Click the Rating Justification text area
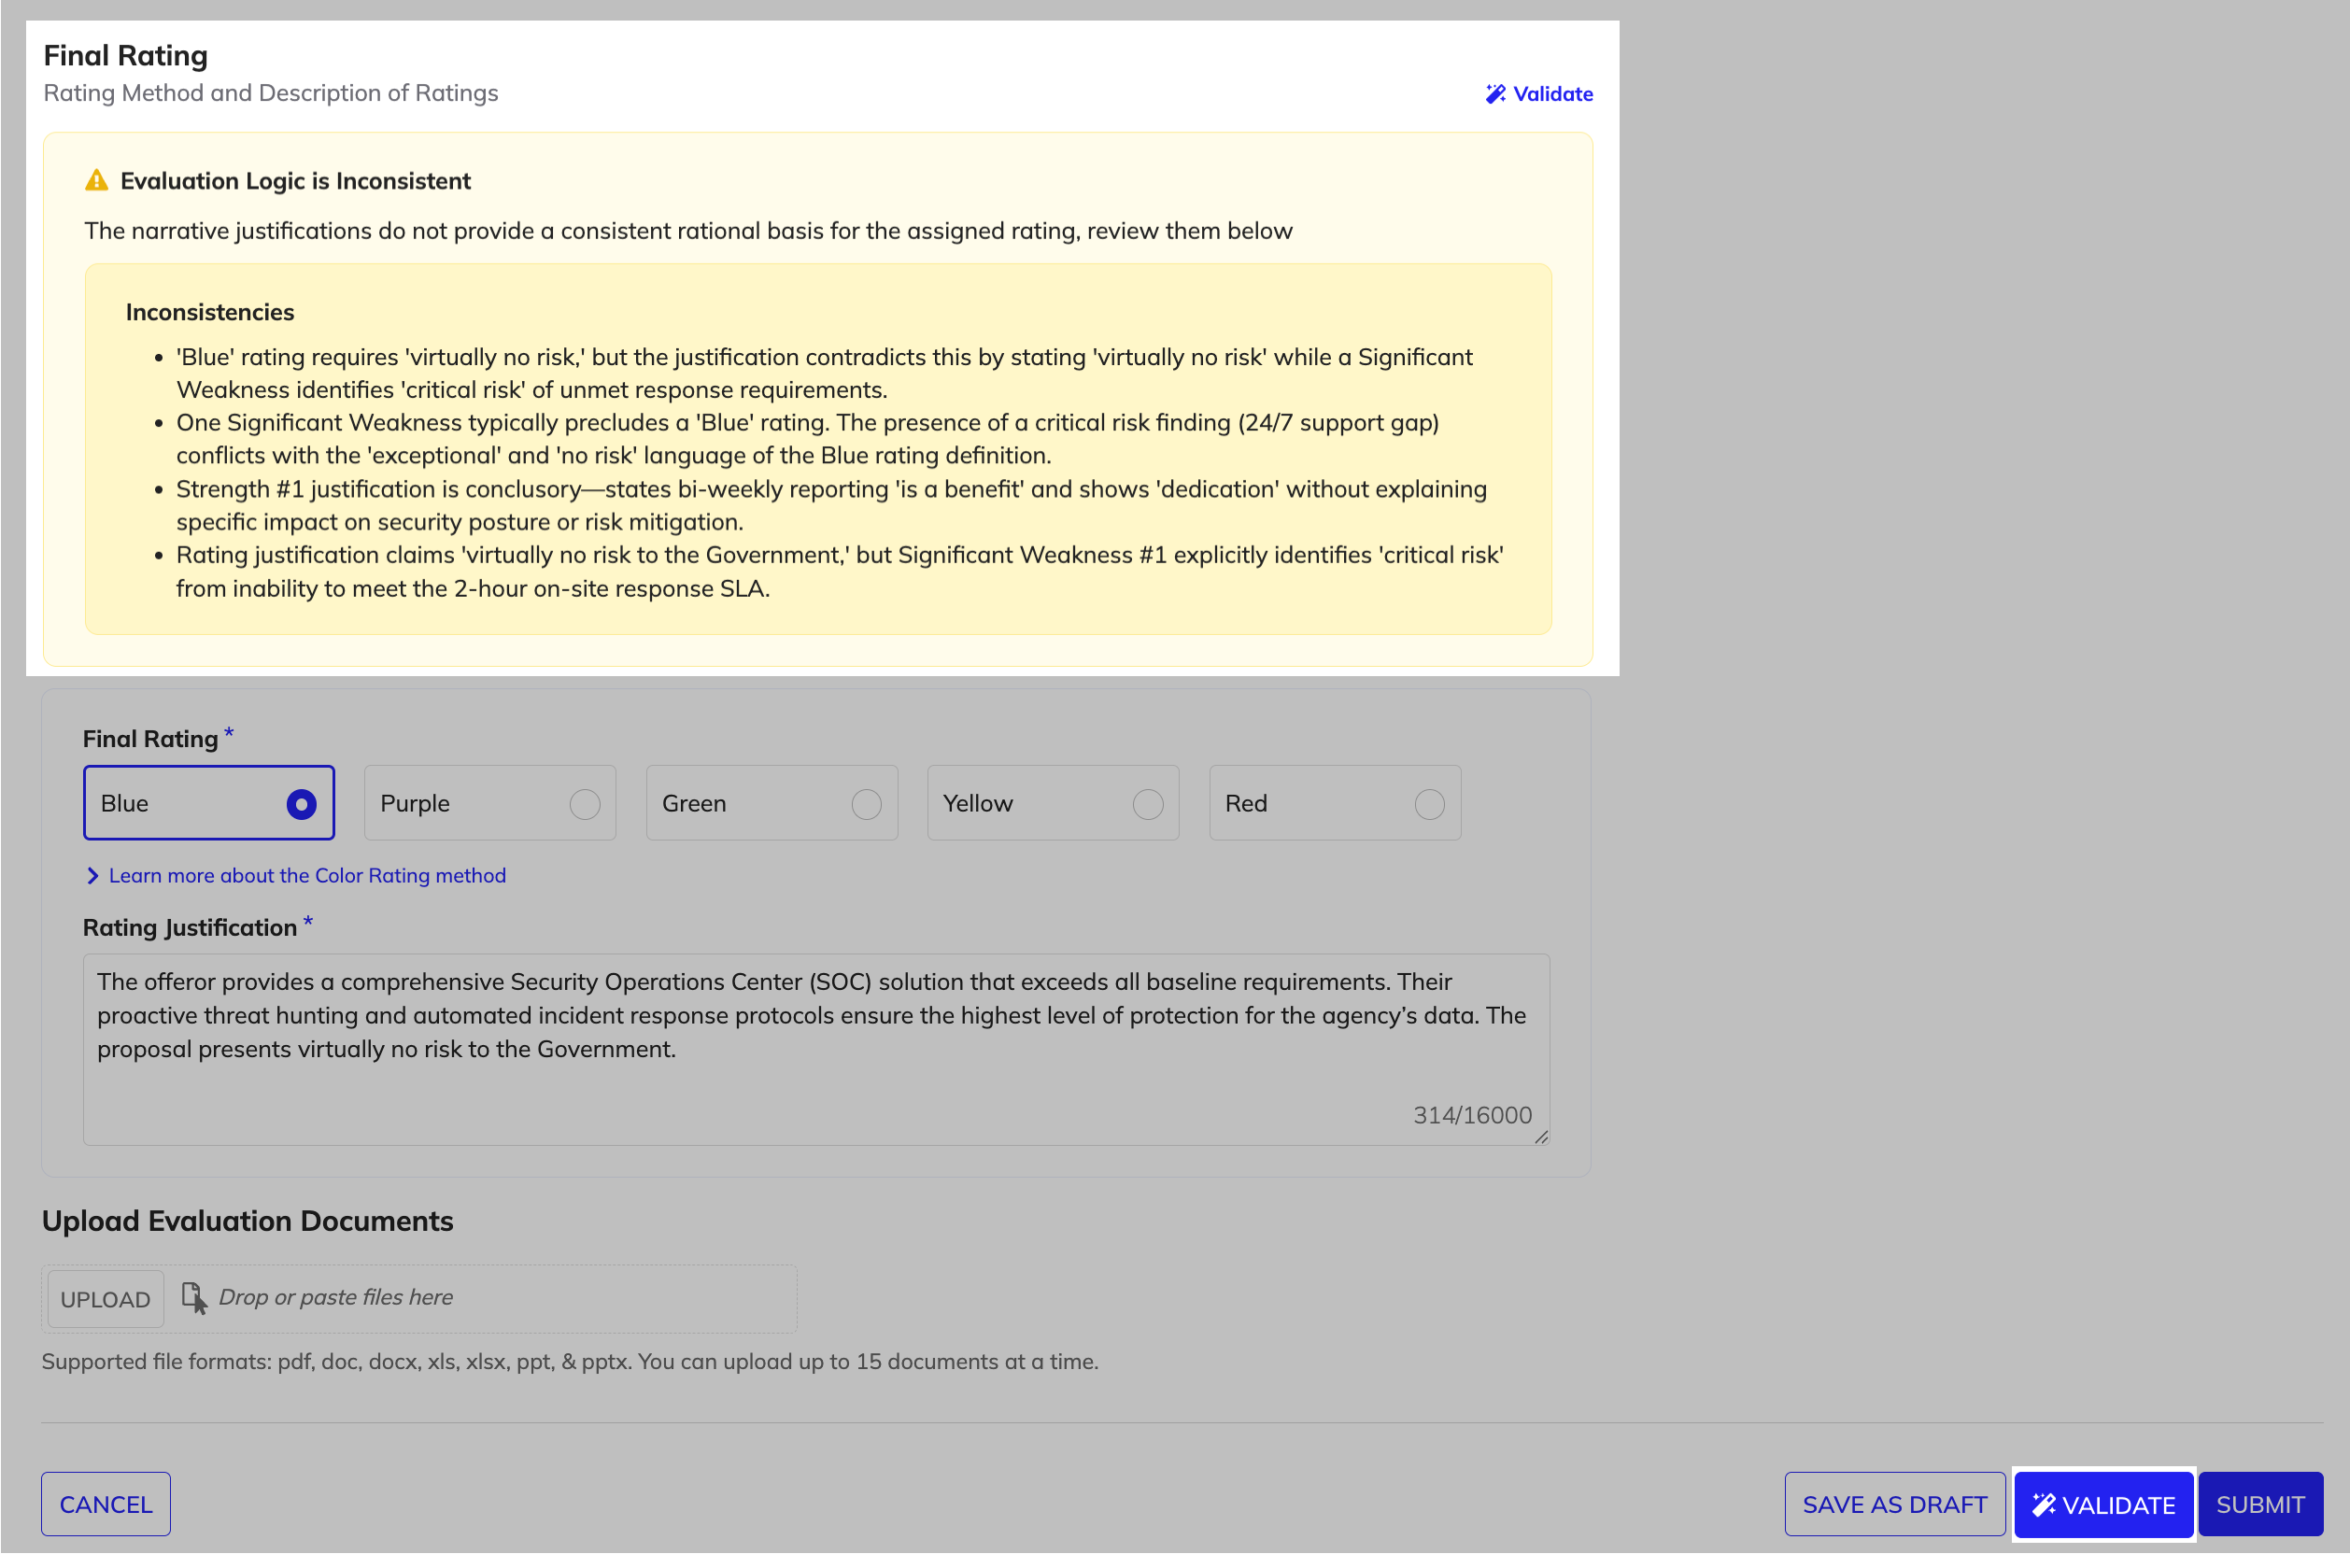The image size is (2350, 1554). [815, 1050]
